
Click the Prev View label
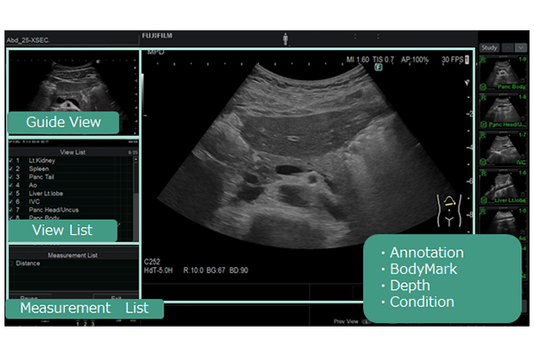click(x=345, y=321)
